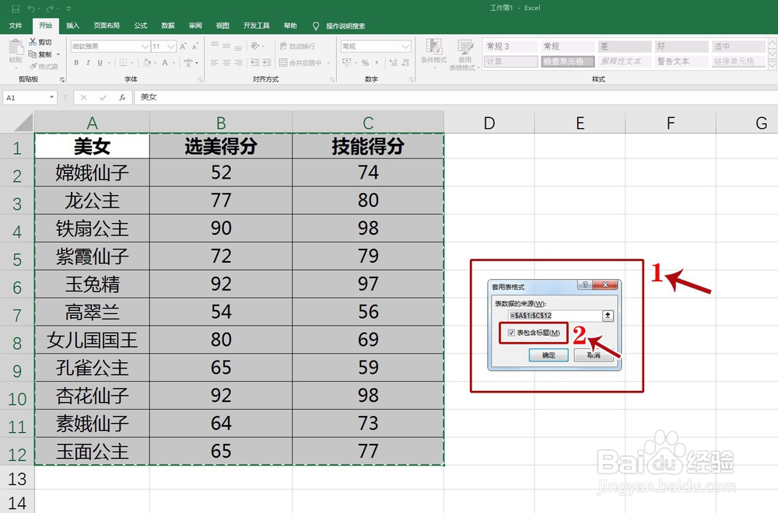Screen dimensions: 778x513
Task: Click the increase indent icon
Action: (267, 63)
